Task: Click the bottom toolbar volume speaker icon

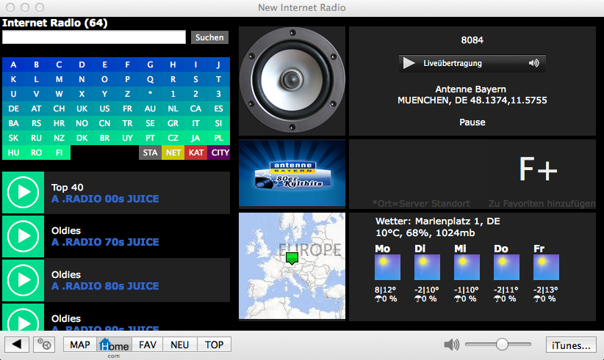Action: click(x=451, y=345)
